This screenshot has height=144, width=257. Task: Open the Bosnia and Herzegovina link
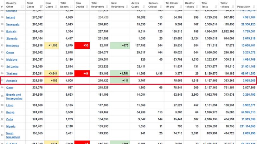pyautogui.click(x=14, y=97)
